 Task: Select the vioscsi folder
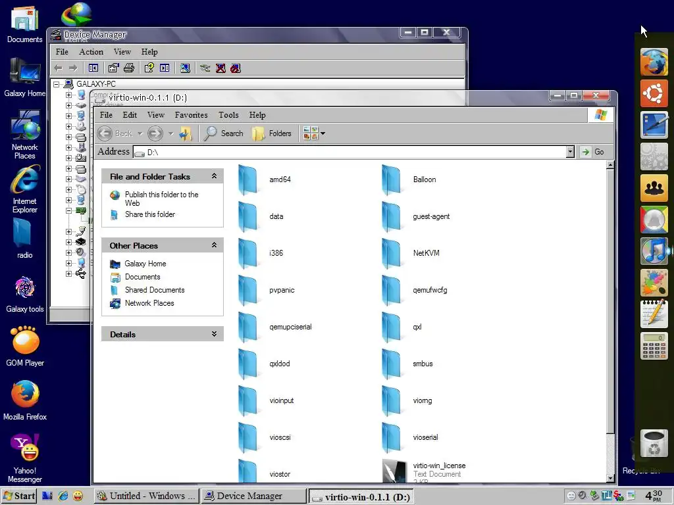click(265, 437)
